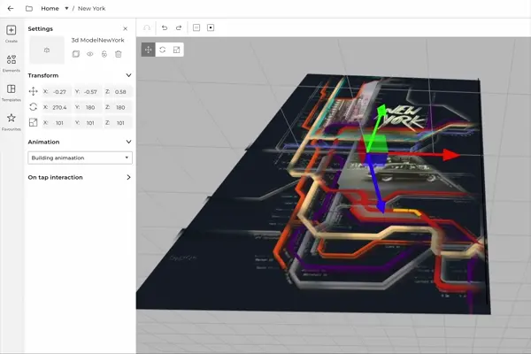Open the Building animation dropdown
This screenshot has height=354, width=531.
tap(80, 158)
